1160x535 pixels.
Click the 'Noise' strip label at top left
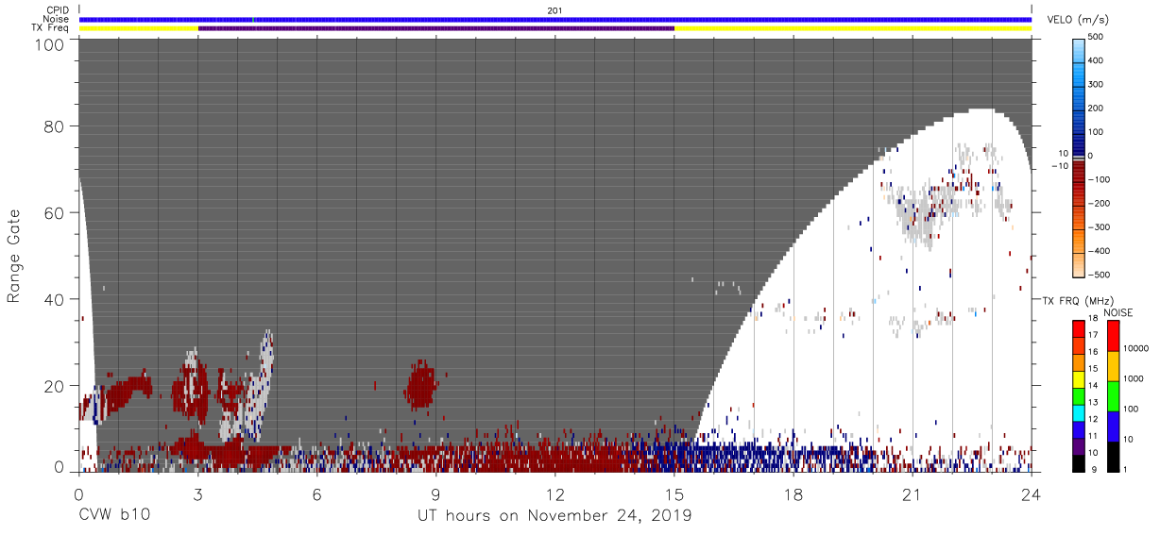[58, 19]
